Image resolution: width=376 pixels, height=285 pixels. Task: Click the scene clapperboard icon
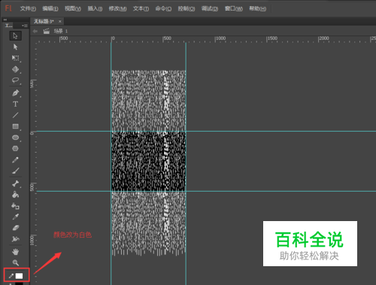pos(47,31)
